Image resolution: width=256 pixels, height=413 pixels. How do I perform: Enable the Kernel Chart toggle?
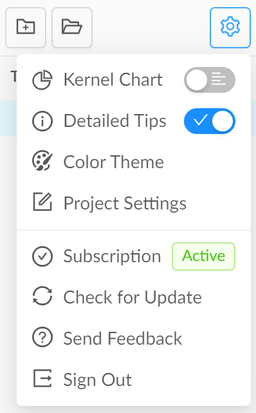(x=210, y=80)
